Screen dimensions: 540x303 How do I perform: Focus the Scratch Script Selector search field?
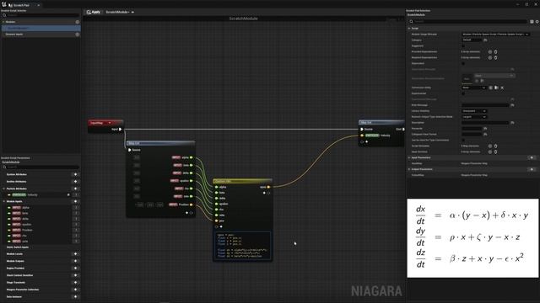tap(41, 15)
